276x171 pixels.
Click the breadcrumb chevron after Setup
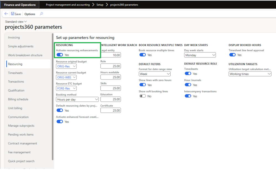click(107, 5)
